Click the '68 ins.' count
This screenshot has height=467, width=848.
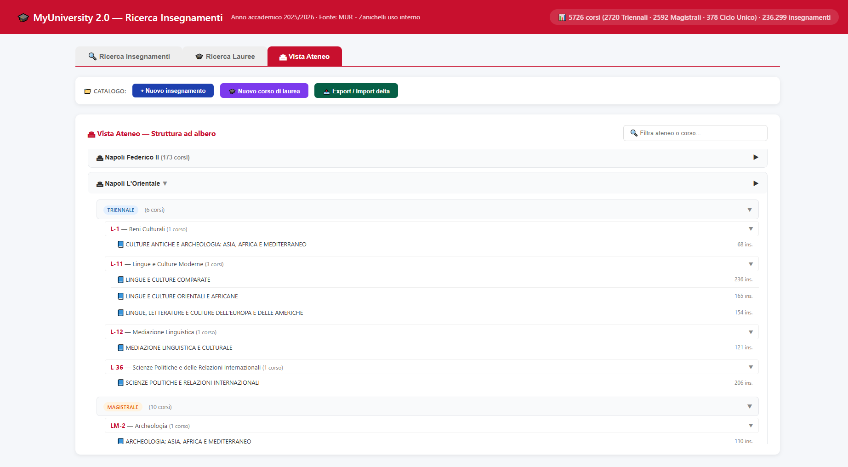[745, 245]
